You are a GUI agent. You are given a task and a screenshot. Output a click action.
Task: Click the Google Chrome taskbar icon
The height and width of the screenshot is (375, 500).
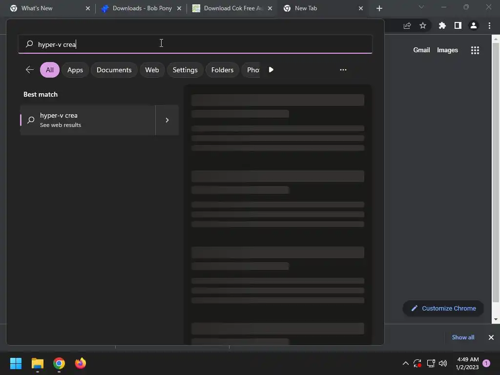coord(59,363)
